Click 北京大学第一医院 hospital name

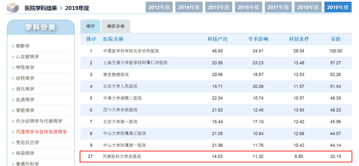tap(120, 122)
